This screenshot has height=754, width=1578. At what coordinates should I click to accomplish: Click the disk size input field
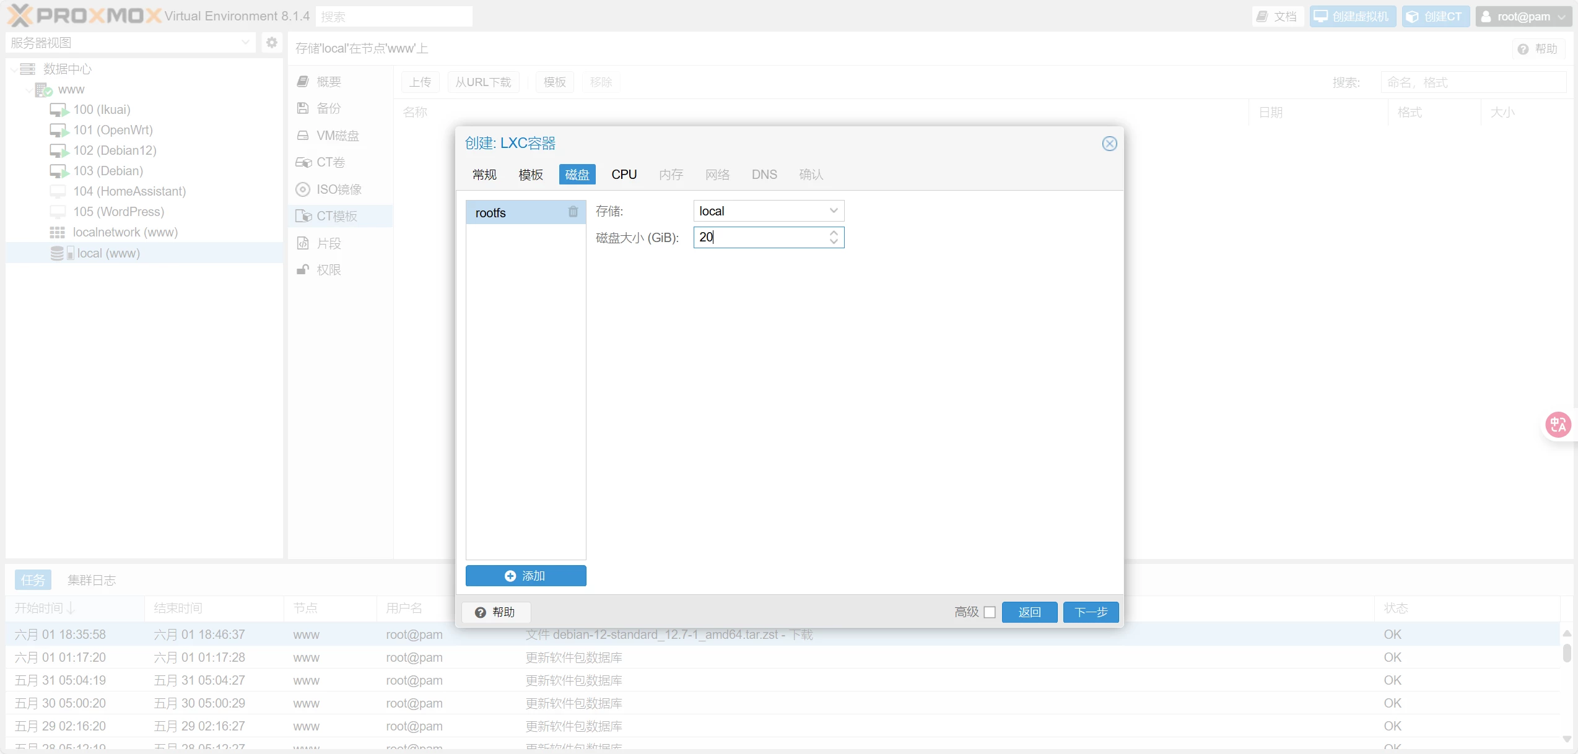(762, 237)
